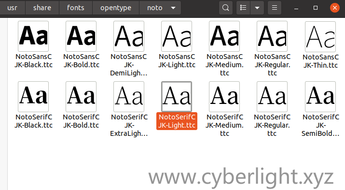Open the search icon in the toolbar
This screenshot has width=345, height=190.
(x=225, y=8)
